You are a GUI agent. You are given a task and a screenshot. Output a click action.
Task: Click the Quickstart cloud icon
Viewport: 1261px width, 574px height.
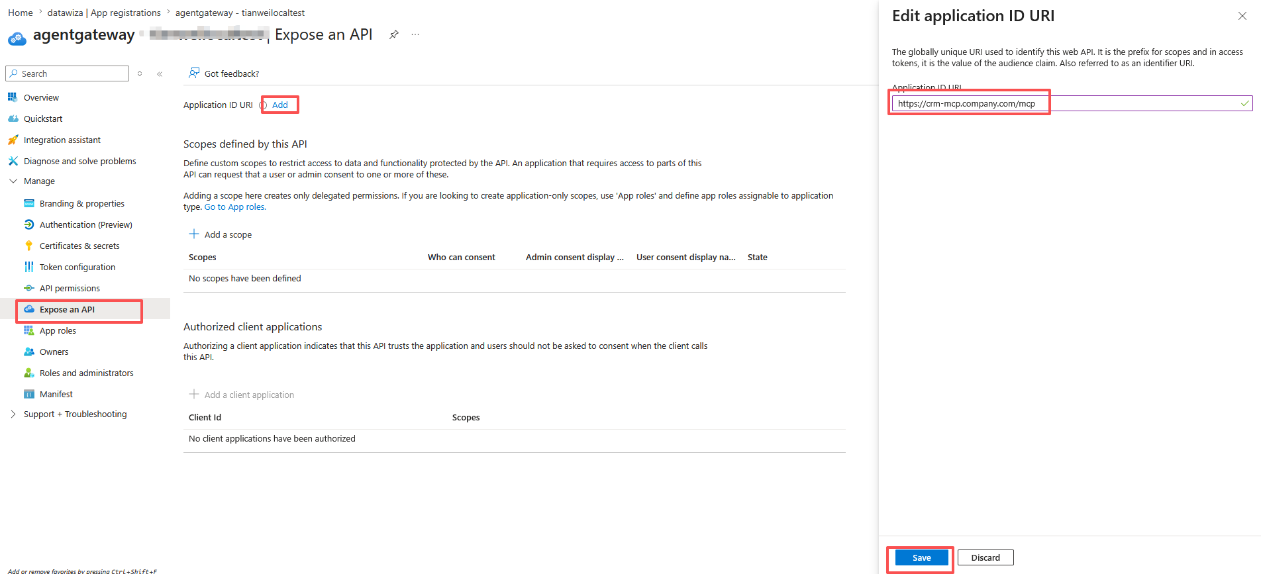tap(13, 119)
